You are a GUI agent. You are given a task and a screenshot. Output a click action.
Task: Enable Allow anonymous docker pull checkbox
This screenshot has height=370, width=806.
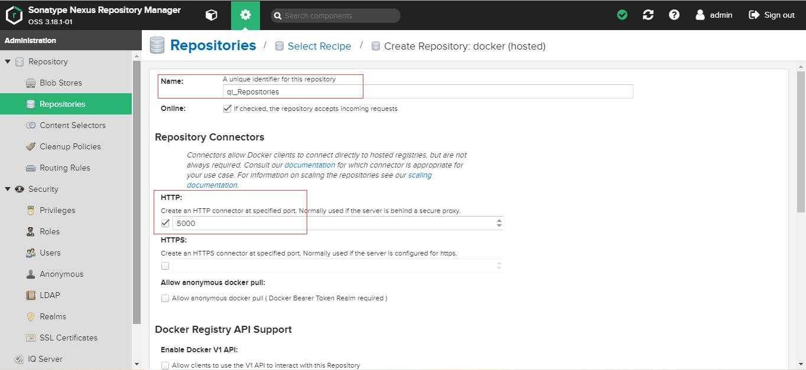coord(165,298)
